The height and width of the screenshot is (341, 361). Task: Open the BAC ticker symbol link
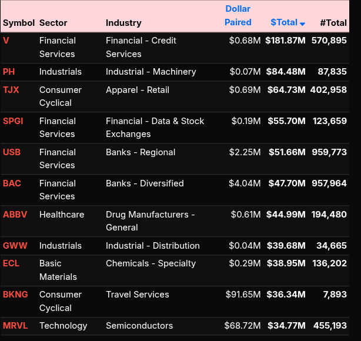12,183
